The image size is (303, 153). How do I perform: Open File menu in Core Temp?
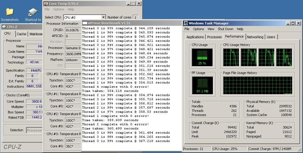[47, 9]
